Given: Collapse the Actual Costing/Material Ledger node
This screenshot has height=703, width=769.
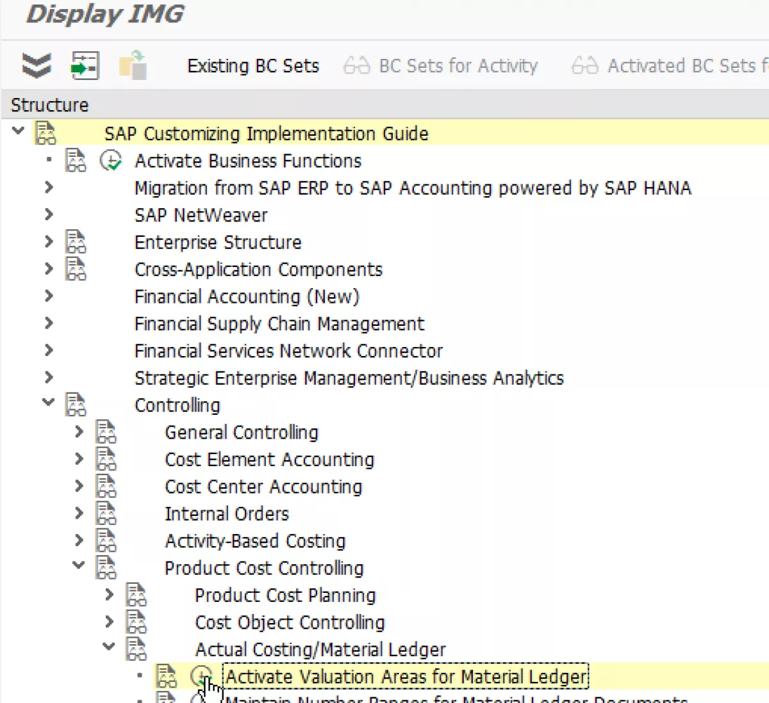Looking at the screenshot, I should point(108,647).
